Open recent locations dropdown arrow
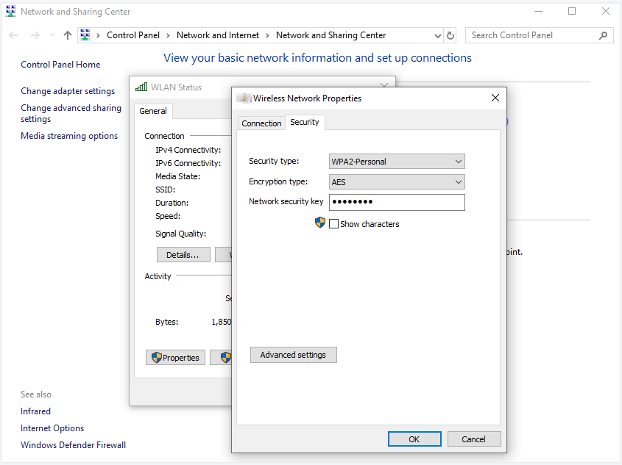 (x=52, y=35)
